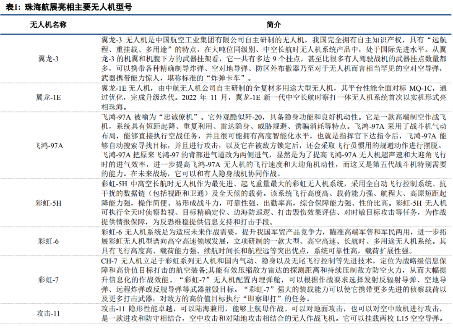Click the 攻击-11 name cell

coord(48,313)
